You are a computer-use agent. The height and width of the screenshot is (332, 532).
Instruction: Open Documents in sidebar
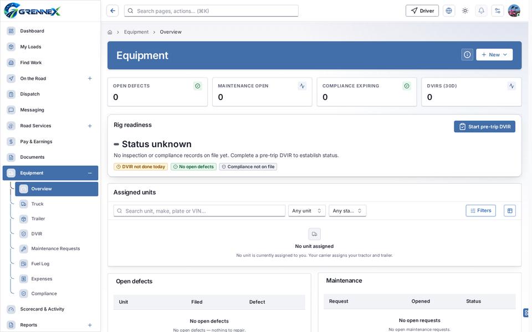(x=50, y=157)
